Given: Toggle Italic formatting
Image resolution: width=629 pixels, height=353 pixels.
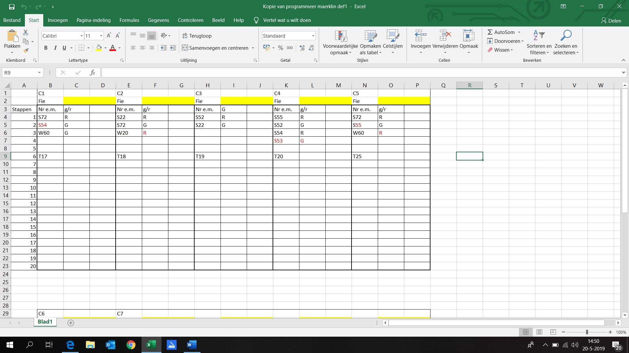Looking at the screenshot, I should (x=55, y=48).
